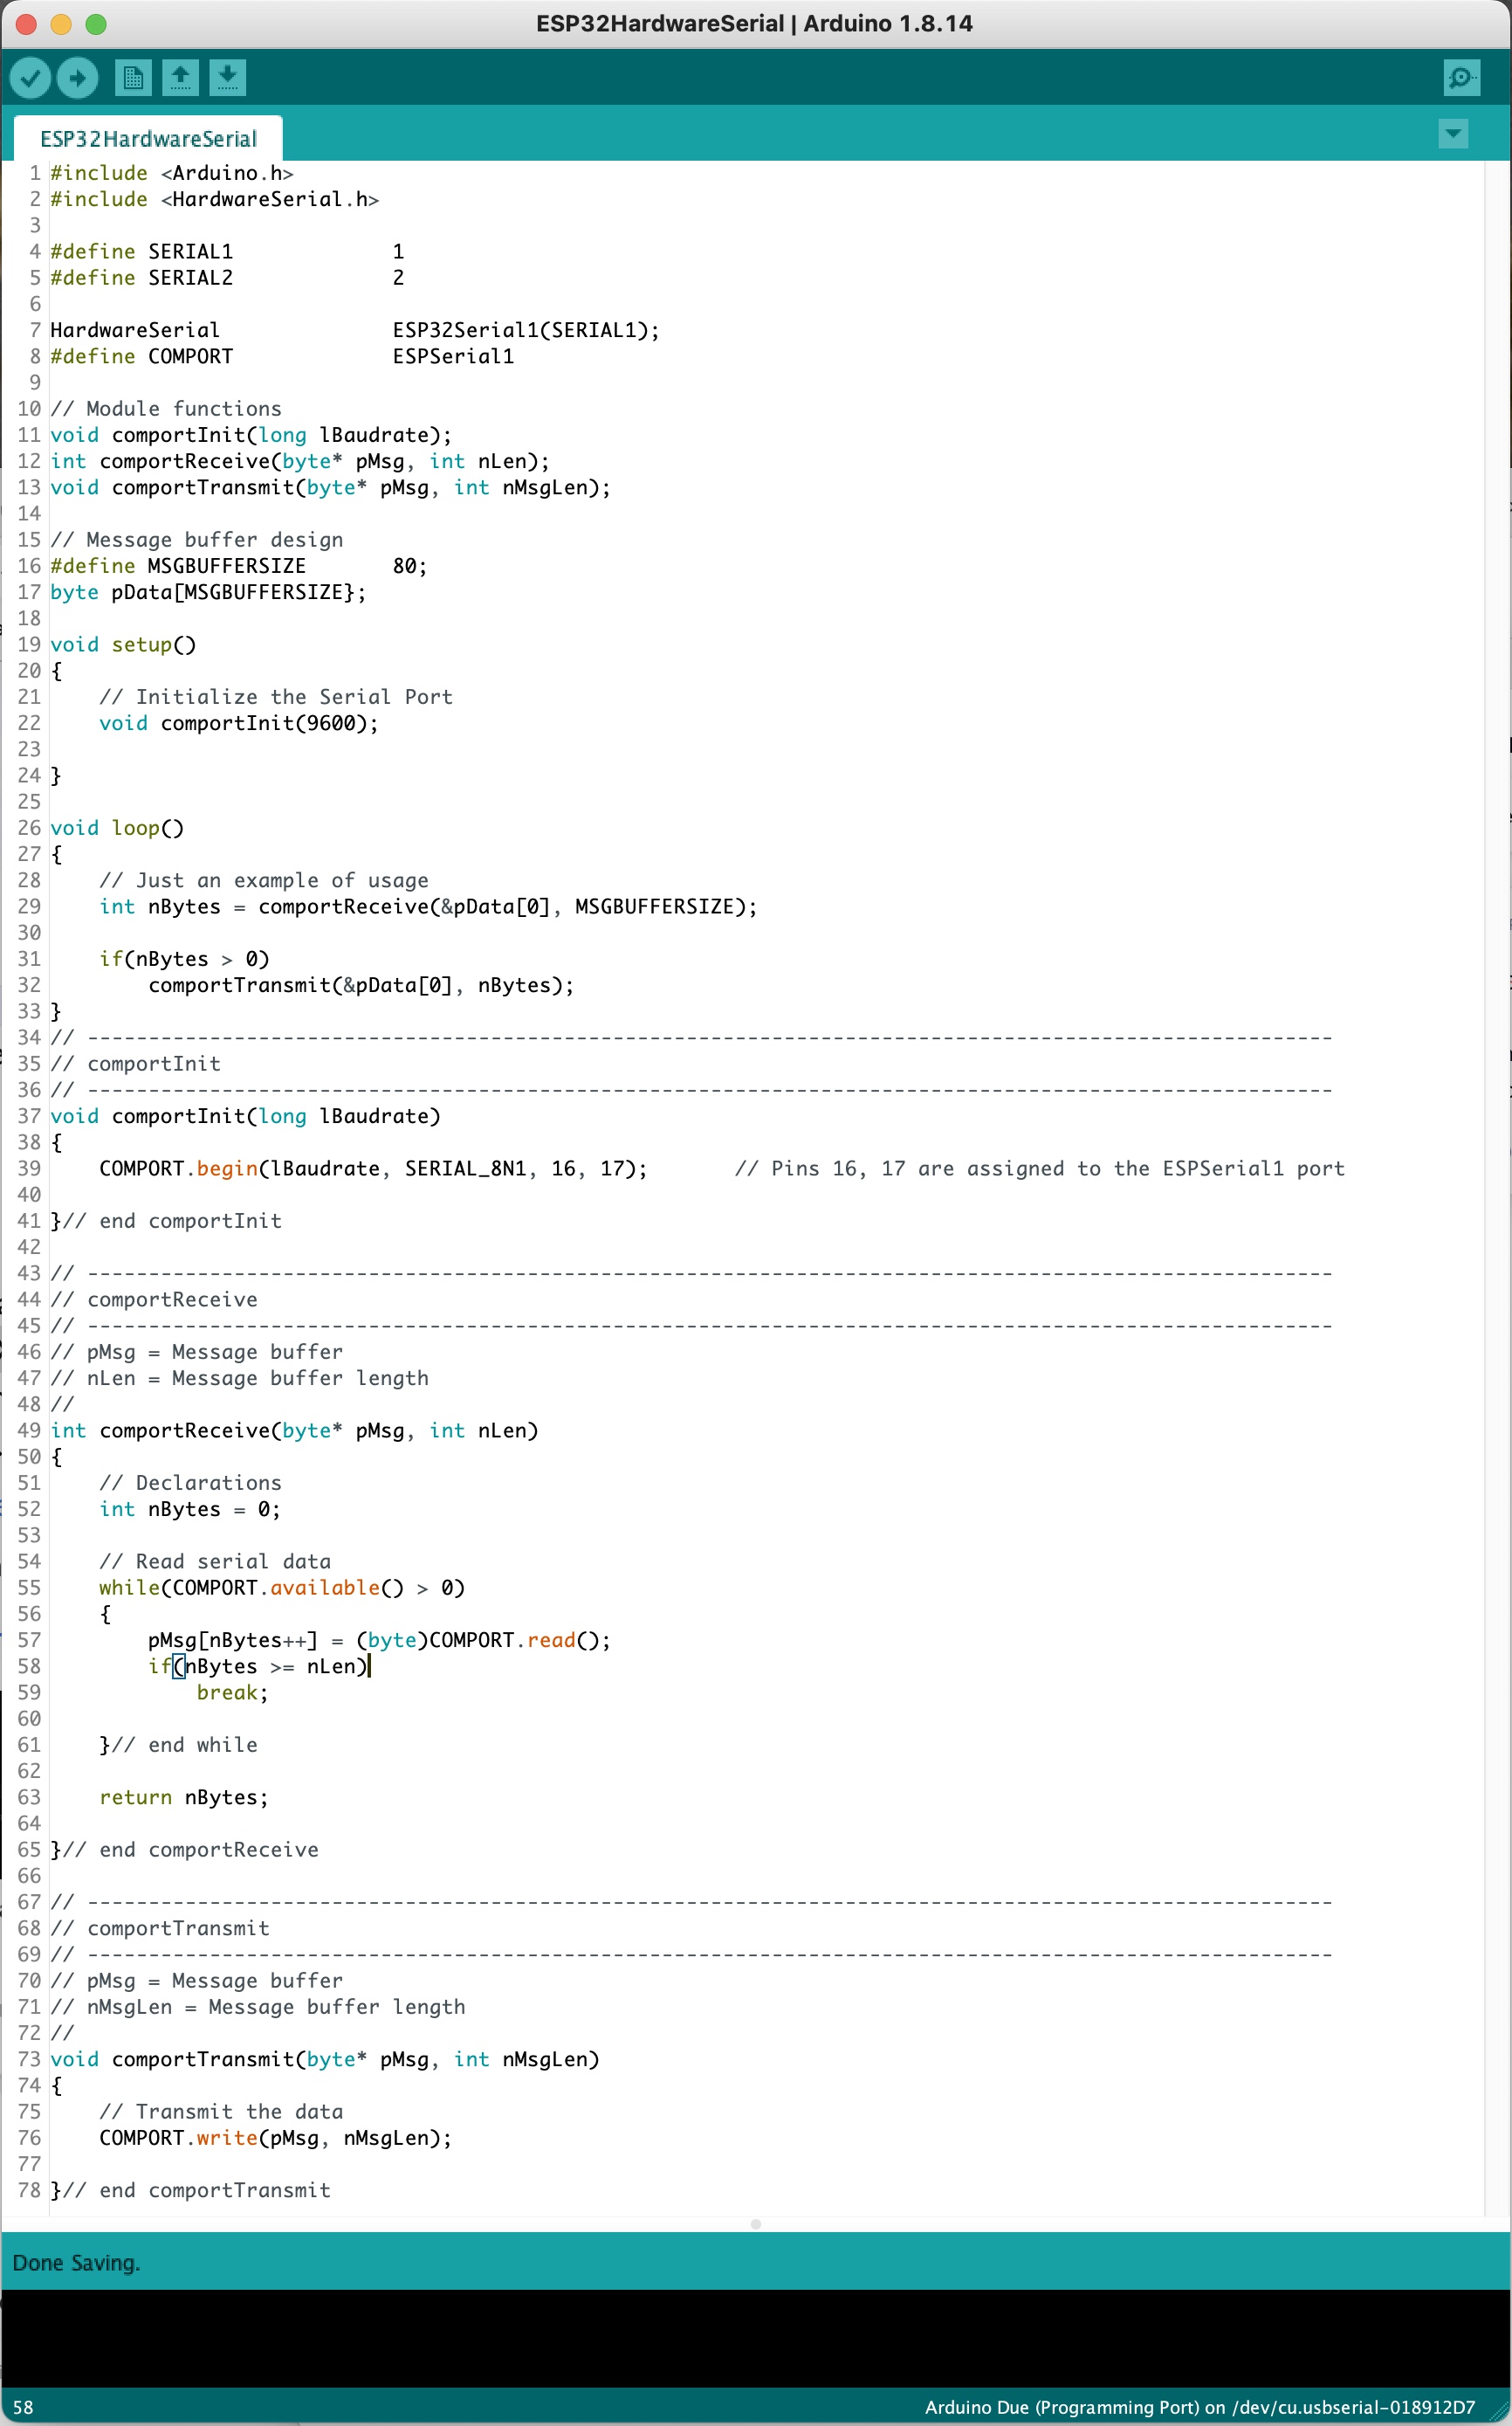Select the ESP32HardwareSerial tab
The image size is (1512, 2426).
(x=148, y=139)
